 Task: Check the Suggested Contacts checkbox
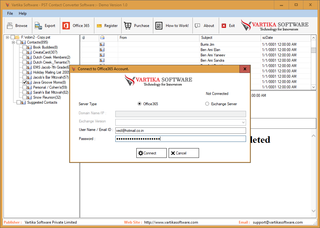[18, 102]
